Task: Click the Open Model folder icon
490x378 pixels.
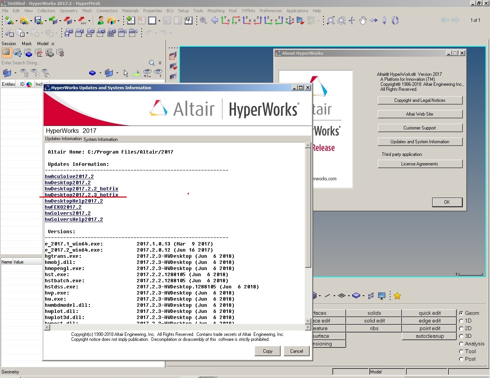Action: pos(24,20)
